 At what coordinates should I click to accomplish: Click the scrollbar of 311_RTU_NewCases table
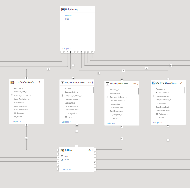138,91
